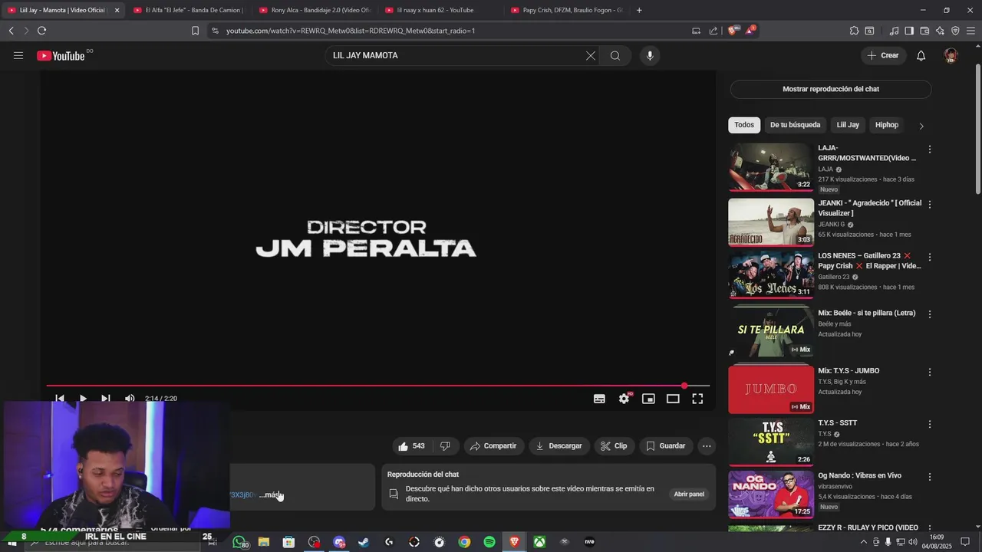Dislike the video
982x552 pixels.
(x=445, y=446)
